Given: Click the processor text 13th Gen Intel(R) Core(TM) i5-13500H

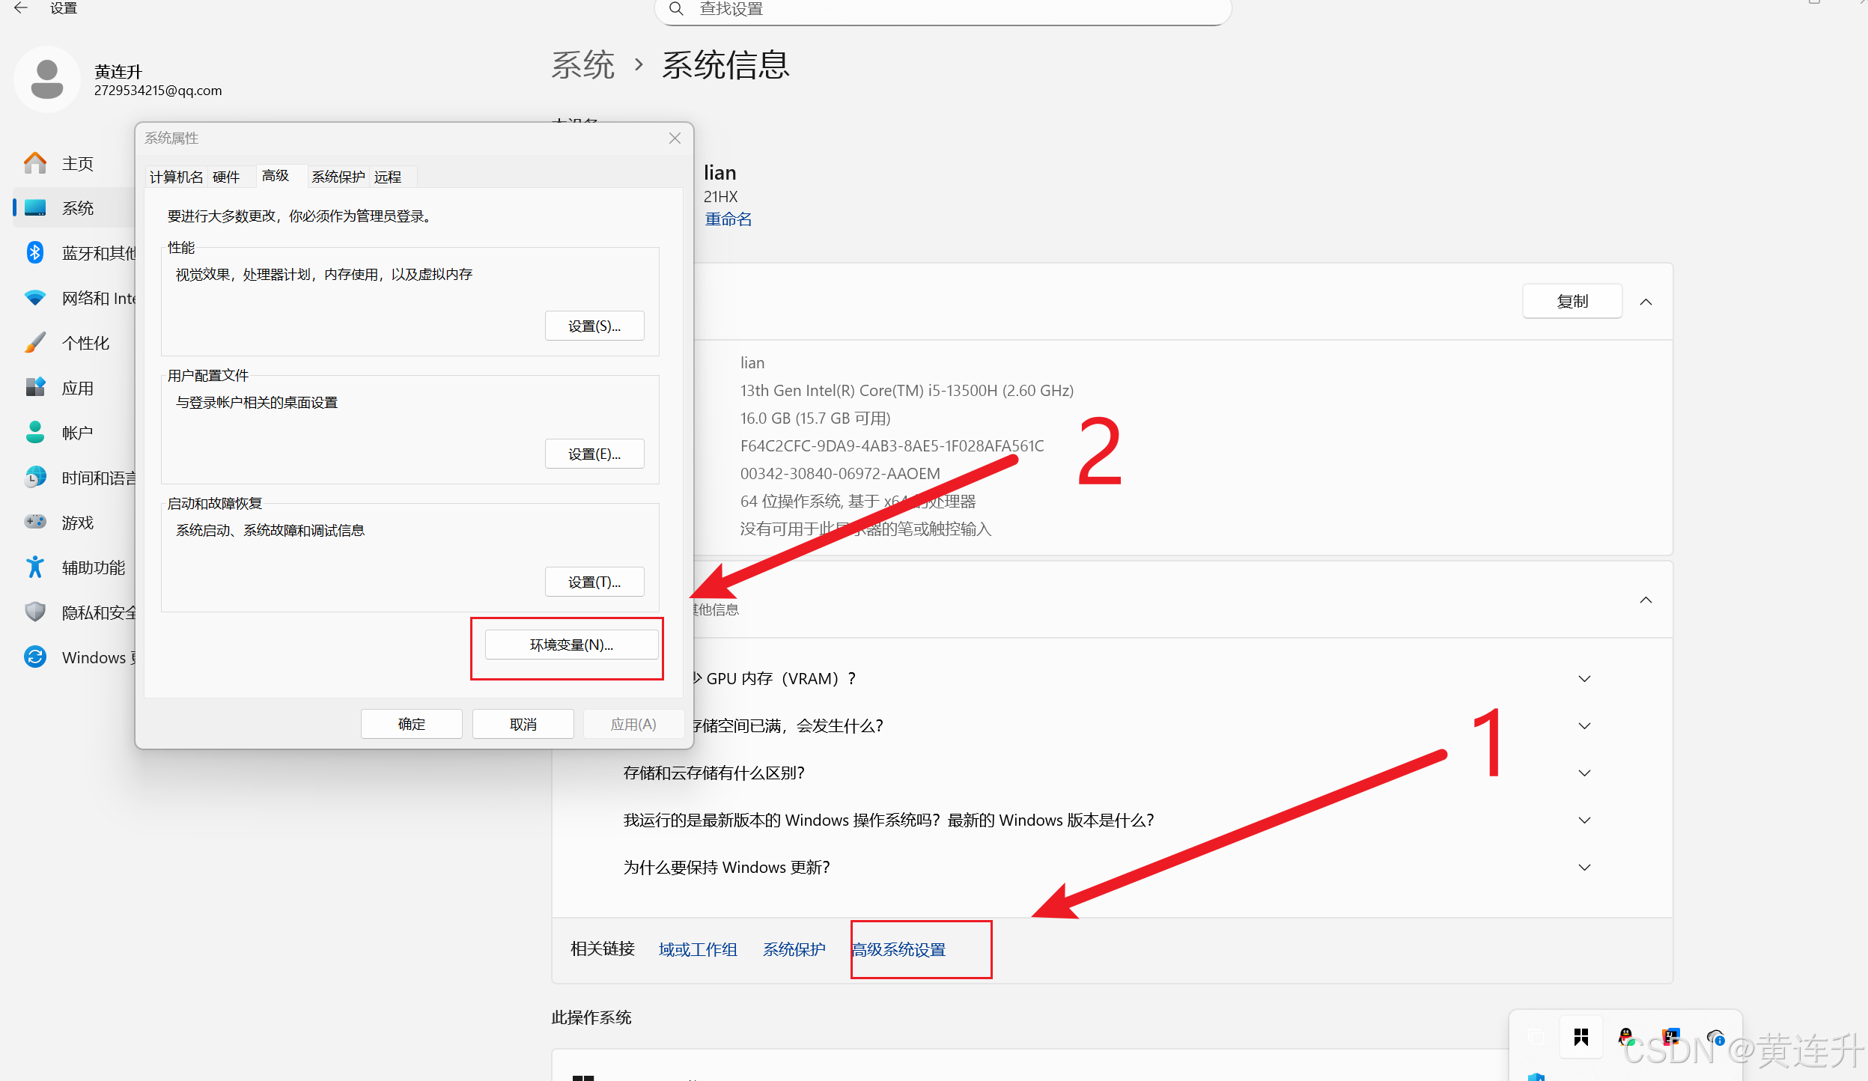Looking at the screenshot, I should click(x=907, y=390).
